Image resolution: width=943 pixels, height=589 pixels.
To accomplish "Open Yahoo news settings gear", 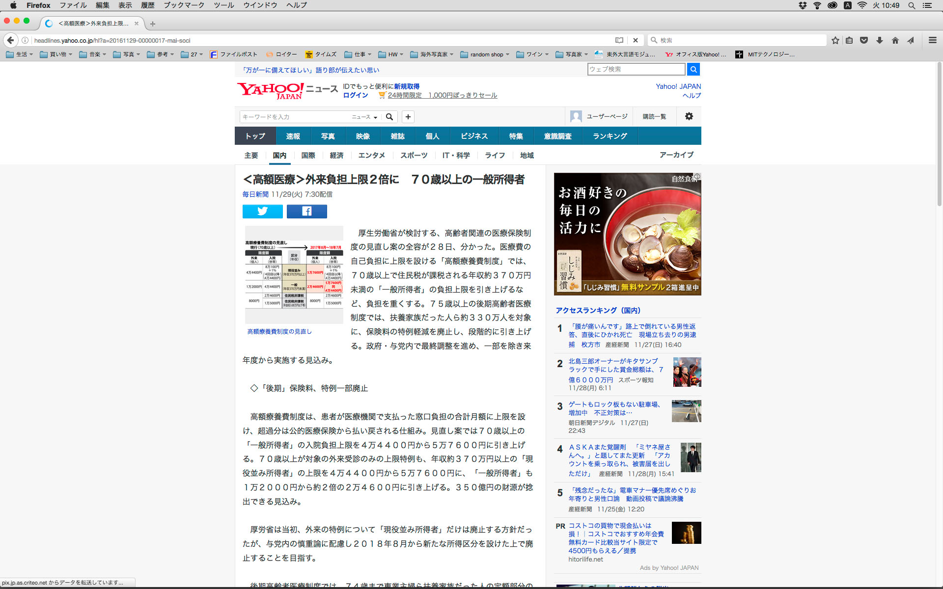I will point(689,116).
